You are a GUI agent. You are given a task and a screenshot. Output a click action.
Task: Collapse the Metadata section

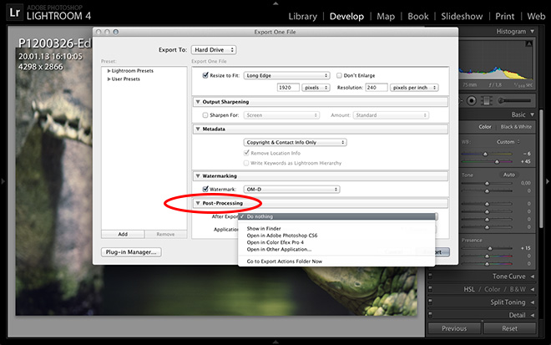click(198, 129)
